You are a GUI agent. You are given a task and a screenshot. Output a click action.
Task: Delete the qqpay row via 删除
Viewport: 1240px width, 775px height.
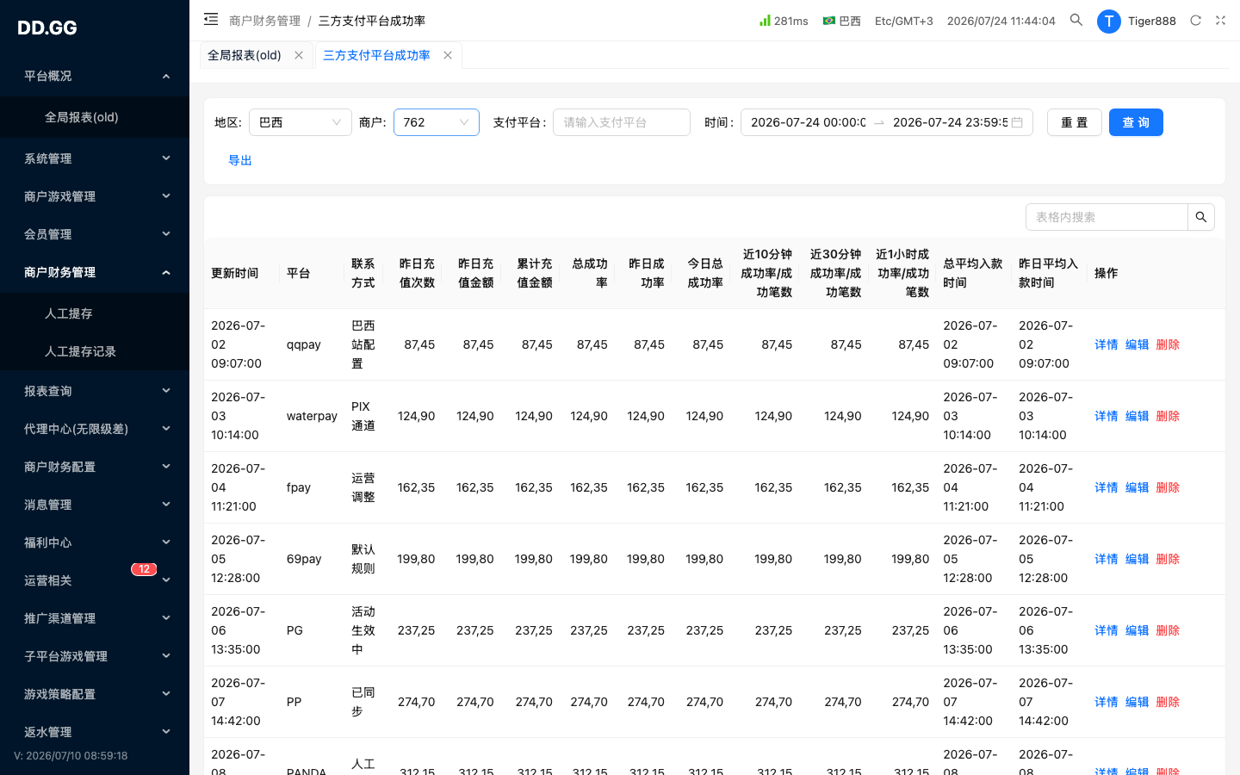1168,344
